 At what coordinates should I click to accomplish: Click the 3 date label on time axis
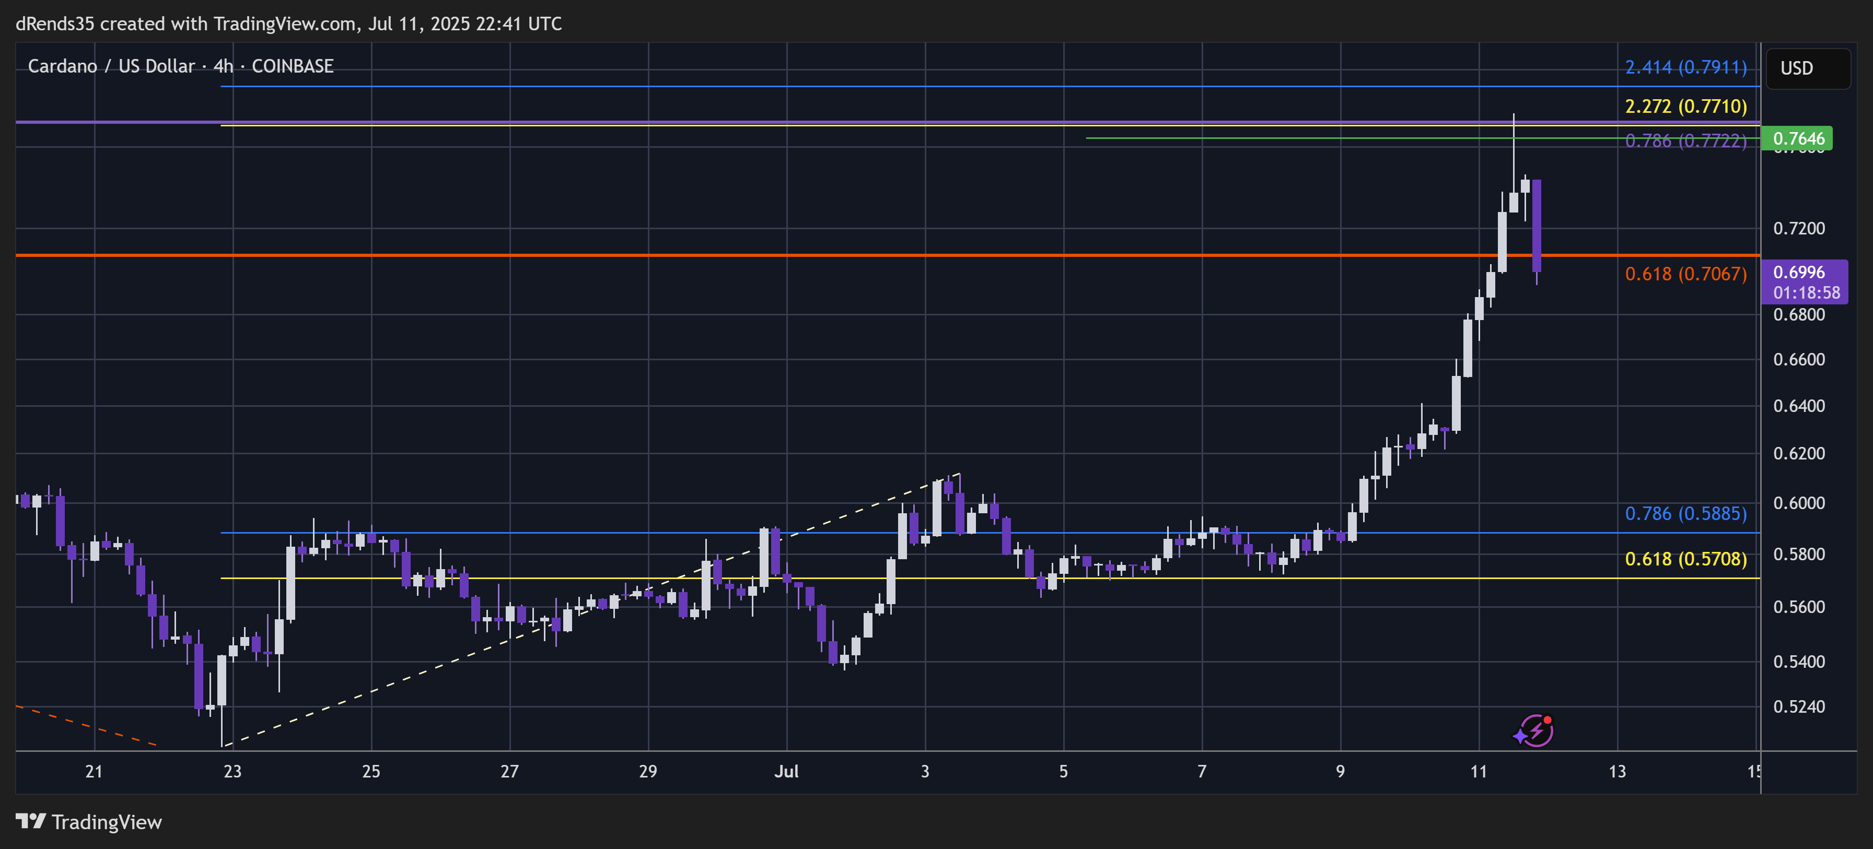click(925, 772)
